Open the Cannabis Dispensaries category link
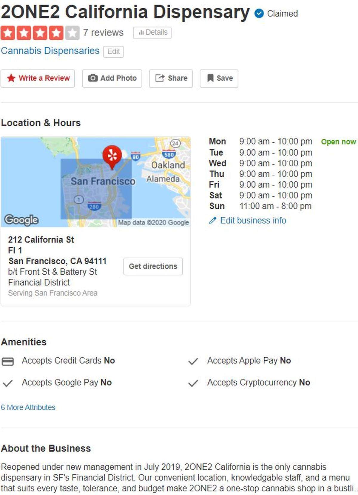This screenshot has width=358, height=495. pyautogui.click(x=50, y=51)
